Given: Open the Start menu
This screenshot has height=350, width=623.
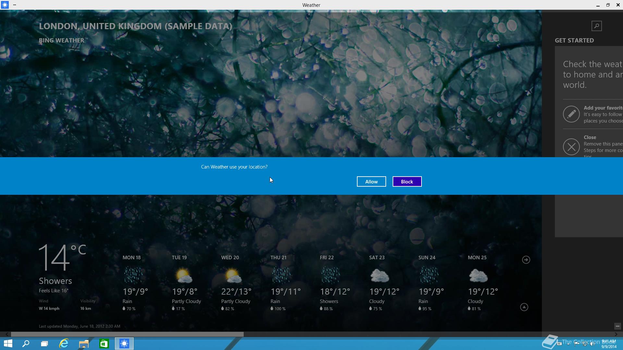Looking at the screenshot, I should tap(8, 344).
